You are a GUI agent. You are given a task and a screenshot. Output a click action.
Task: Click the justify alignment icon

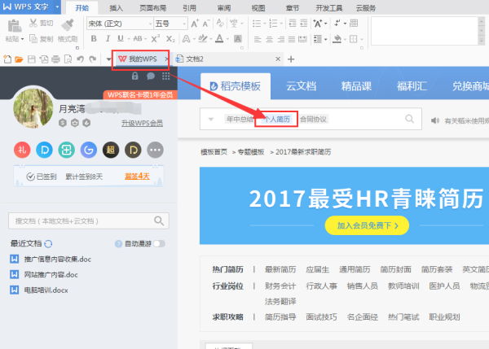tap(292, 39)
